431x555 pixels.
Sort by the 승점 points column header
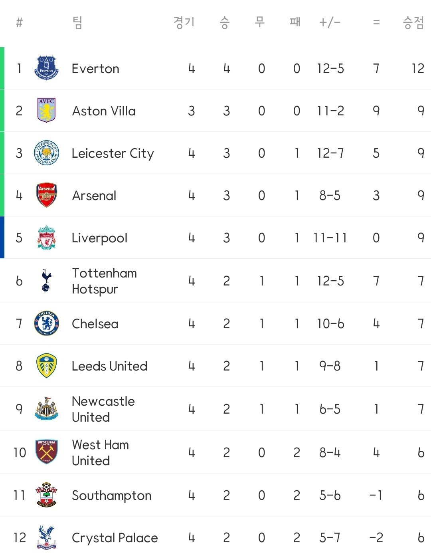tap(413, 22)
